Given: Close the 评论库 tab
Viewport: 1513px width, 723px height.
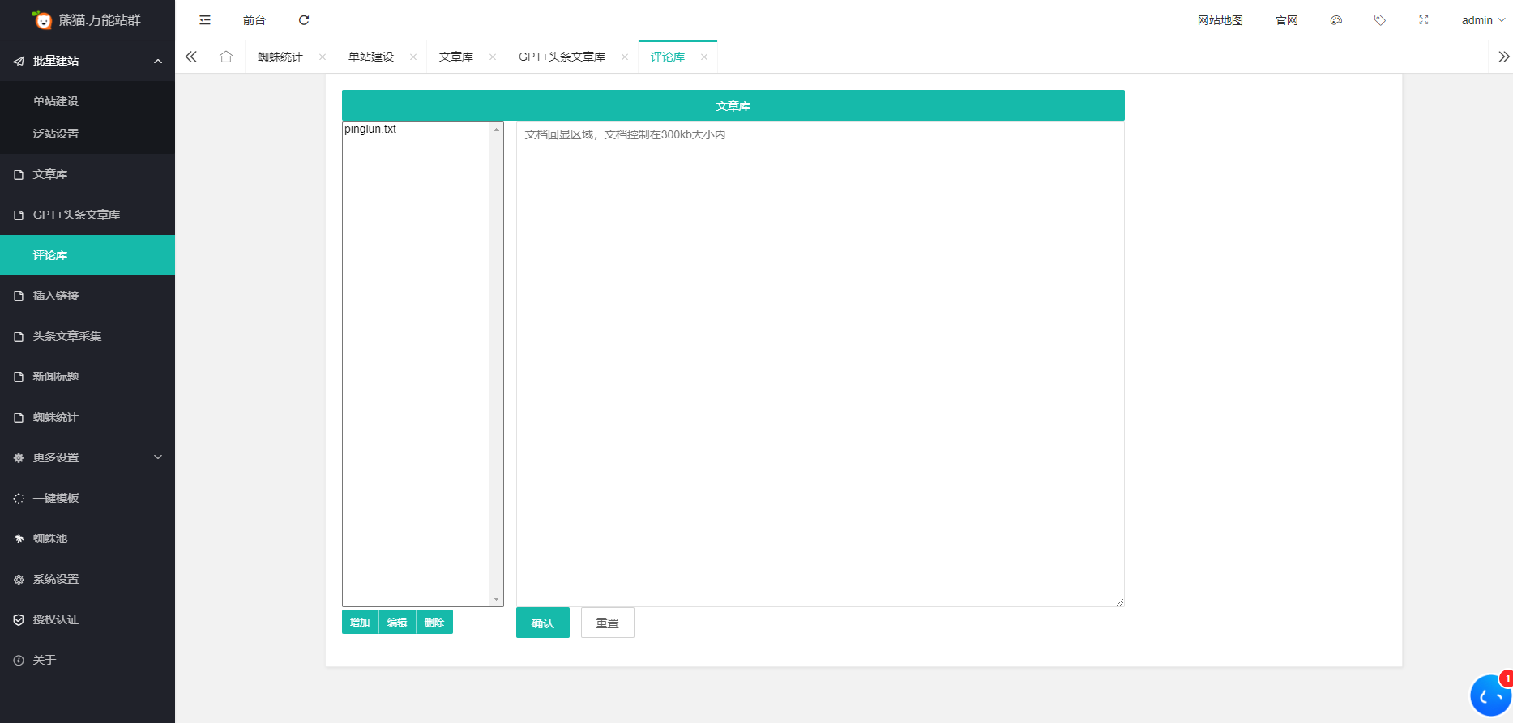Looking at the screenshot, I should coord(704,57).
